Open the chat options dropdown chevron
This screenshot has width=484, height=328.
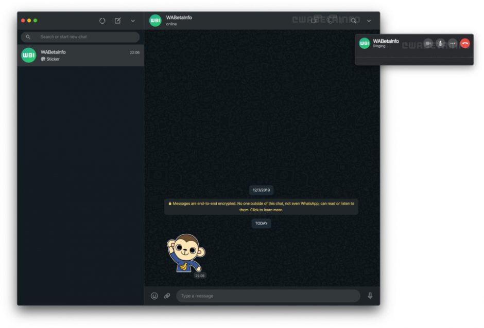pos(369,21)
